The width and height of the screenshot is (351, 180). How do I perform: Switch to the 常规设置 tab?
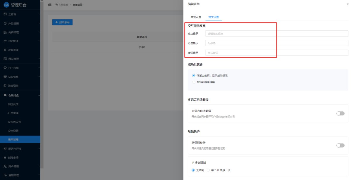tap(196, 17)
